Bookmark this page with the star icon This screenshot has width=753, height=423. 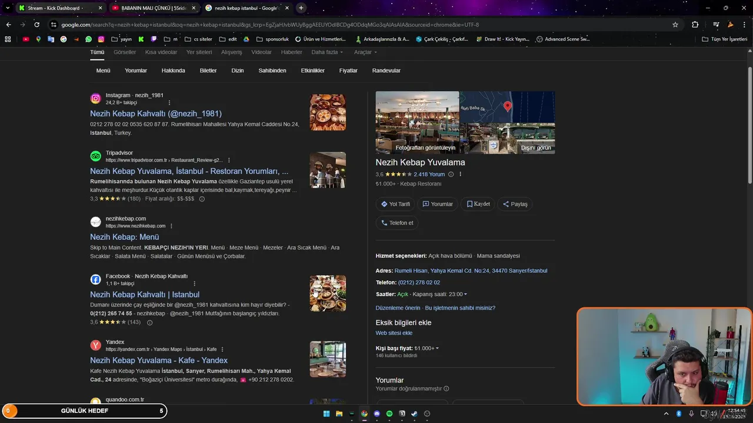pos(675,25)
